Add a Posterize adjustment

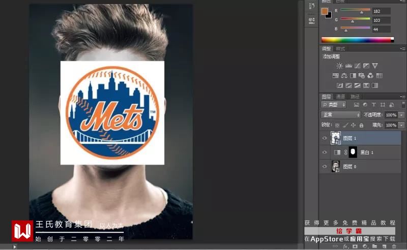[x=348, y=85]
